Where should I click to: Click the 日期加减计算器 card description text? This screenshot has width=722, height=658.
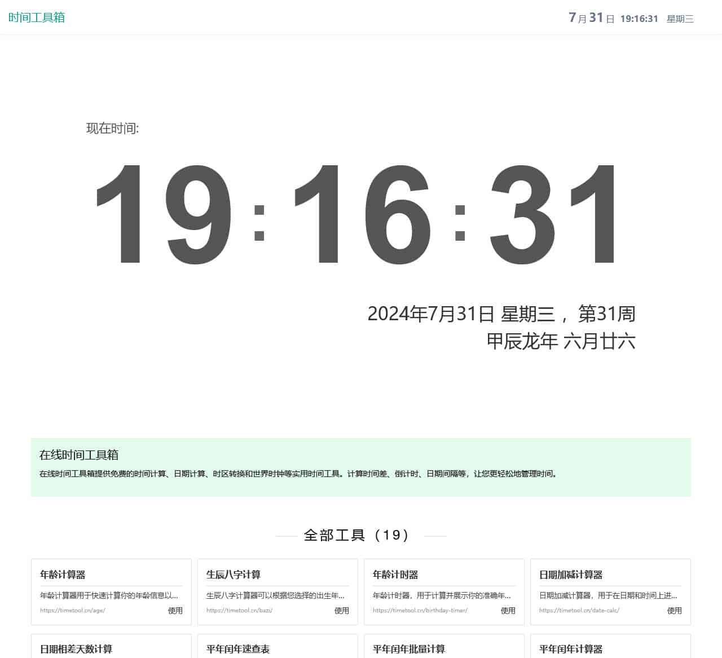click(609, 595)
